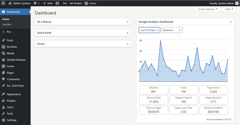Open Forms menu in the admin bar
Screen dimensions: 240x125
(93, 3)
